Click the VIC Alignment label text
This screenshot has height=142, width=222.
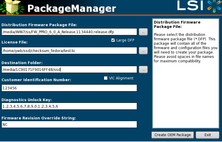click(121, 78)
